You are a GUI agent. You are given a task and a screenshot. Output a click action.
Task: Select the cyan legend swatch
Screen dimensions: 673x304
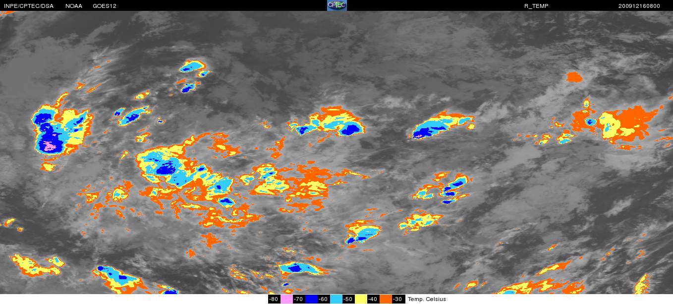tap(336, 299)
